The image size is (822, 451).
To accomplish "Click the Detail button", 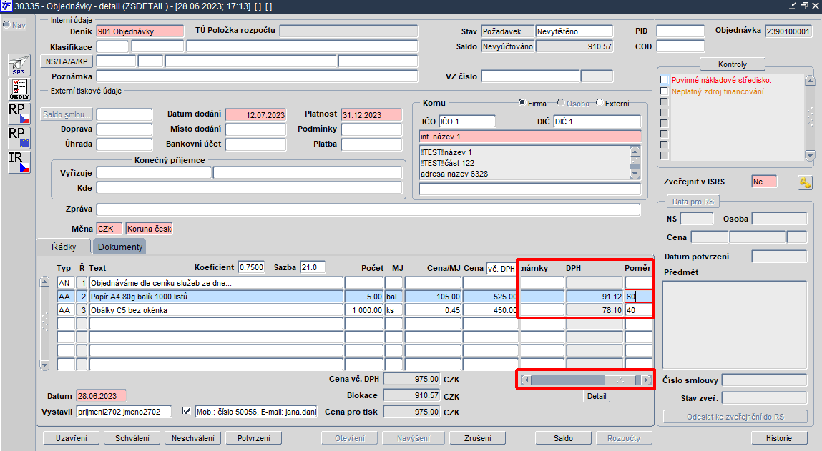I will [597, 396].
